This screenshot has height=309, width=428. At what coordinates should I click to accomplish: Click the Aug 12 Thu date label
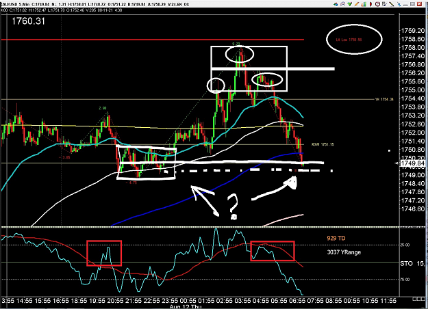[x=186, y=306]
